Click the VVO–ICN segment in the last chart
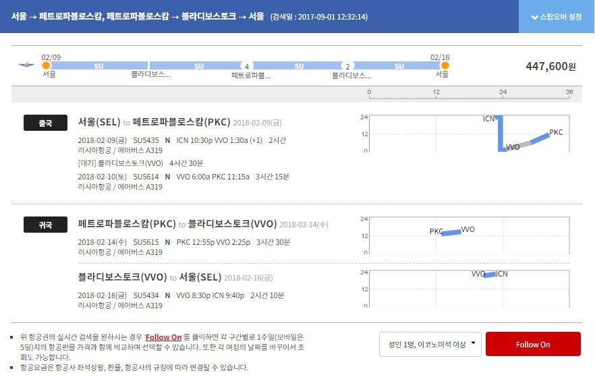The image size is (595, 377). click(x=490, y=274)
